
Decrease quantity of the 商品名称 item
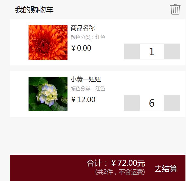[x=132, y=51]
